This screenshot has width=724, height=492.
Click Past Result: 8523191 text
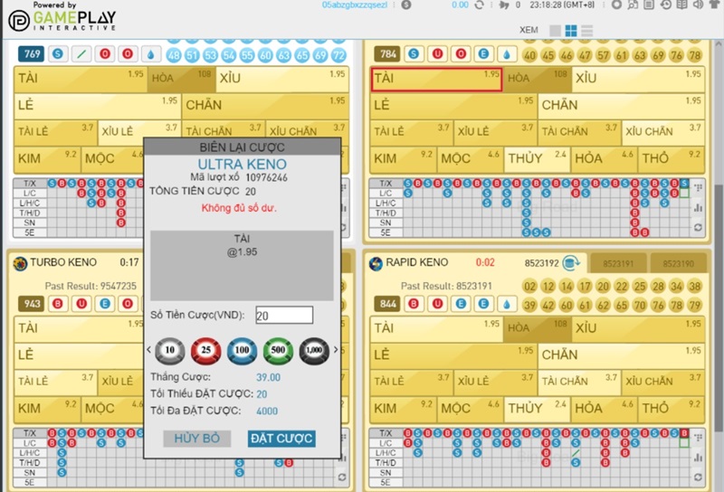[446, 286]
